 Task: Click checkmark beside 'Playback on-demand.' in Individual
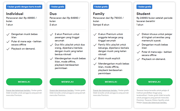pyautogui.click(x=8, y=49)
